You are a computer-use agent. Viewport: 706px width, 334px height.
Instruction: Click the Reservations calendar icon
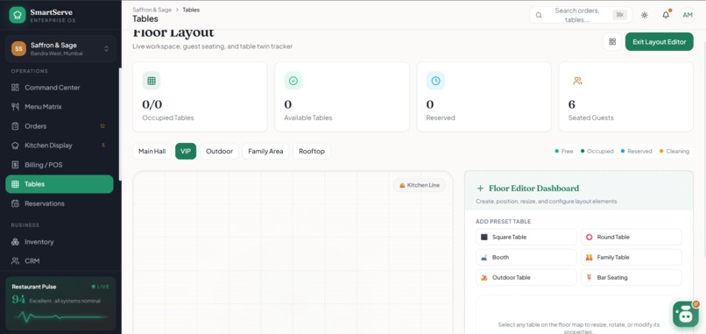pyautogui.click(x=15, y=203)
